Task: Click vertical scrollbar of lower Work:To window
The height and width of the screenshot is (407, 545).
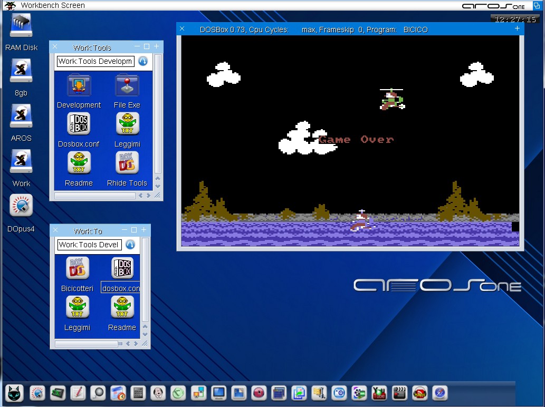Action: pyautogui.click(x=145, y=280)
